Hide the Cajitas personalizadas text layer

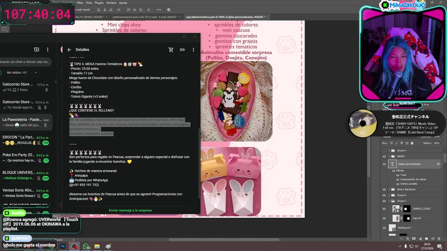(384, 164)
